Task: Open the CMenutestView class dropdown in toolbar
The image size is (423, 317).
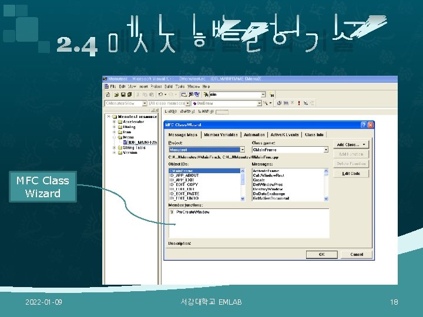Action: (145, 103)
